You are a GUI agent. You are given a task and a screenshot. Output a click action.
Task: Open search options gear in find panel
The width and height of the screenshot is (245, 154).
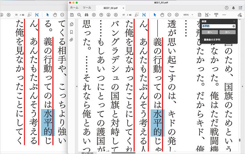(234, 26)
